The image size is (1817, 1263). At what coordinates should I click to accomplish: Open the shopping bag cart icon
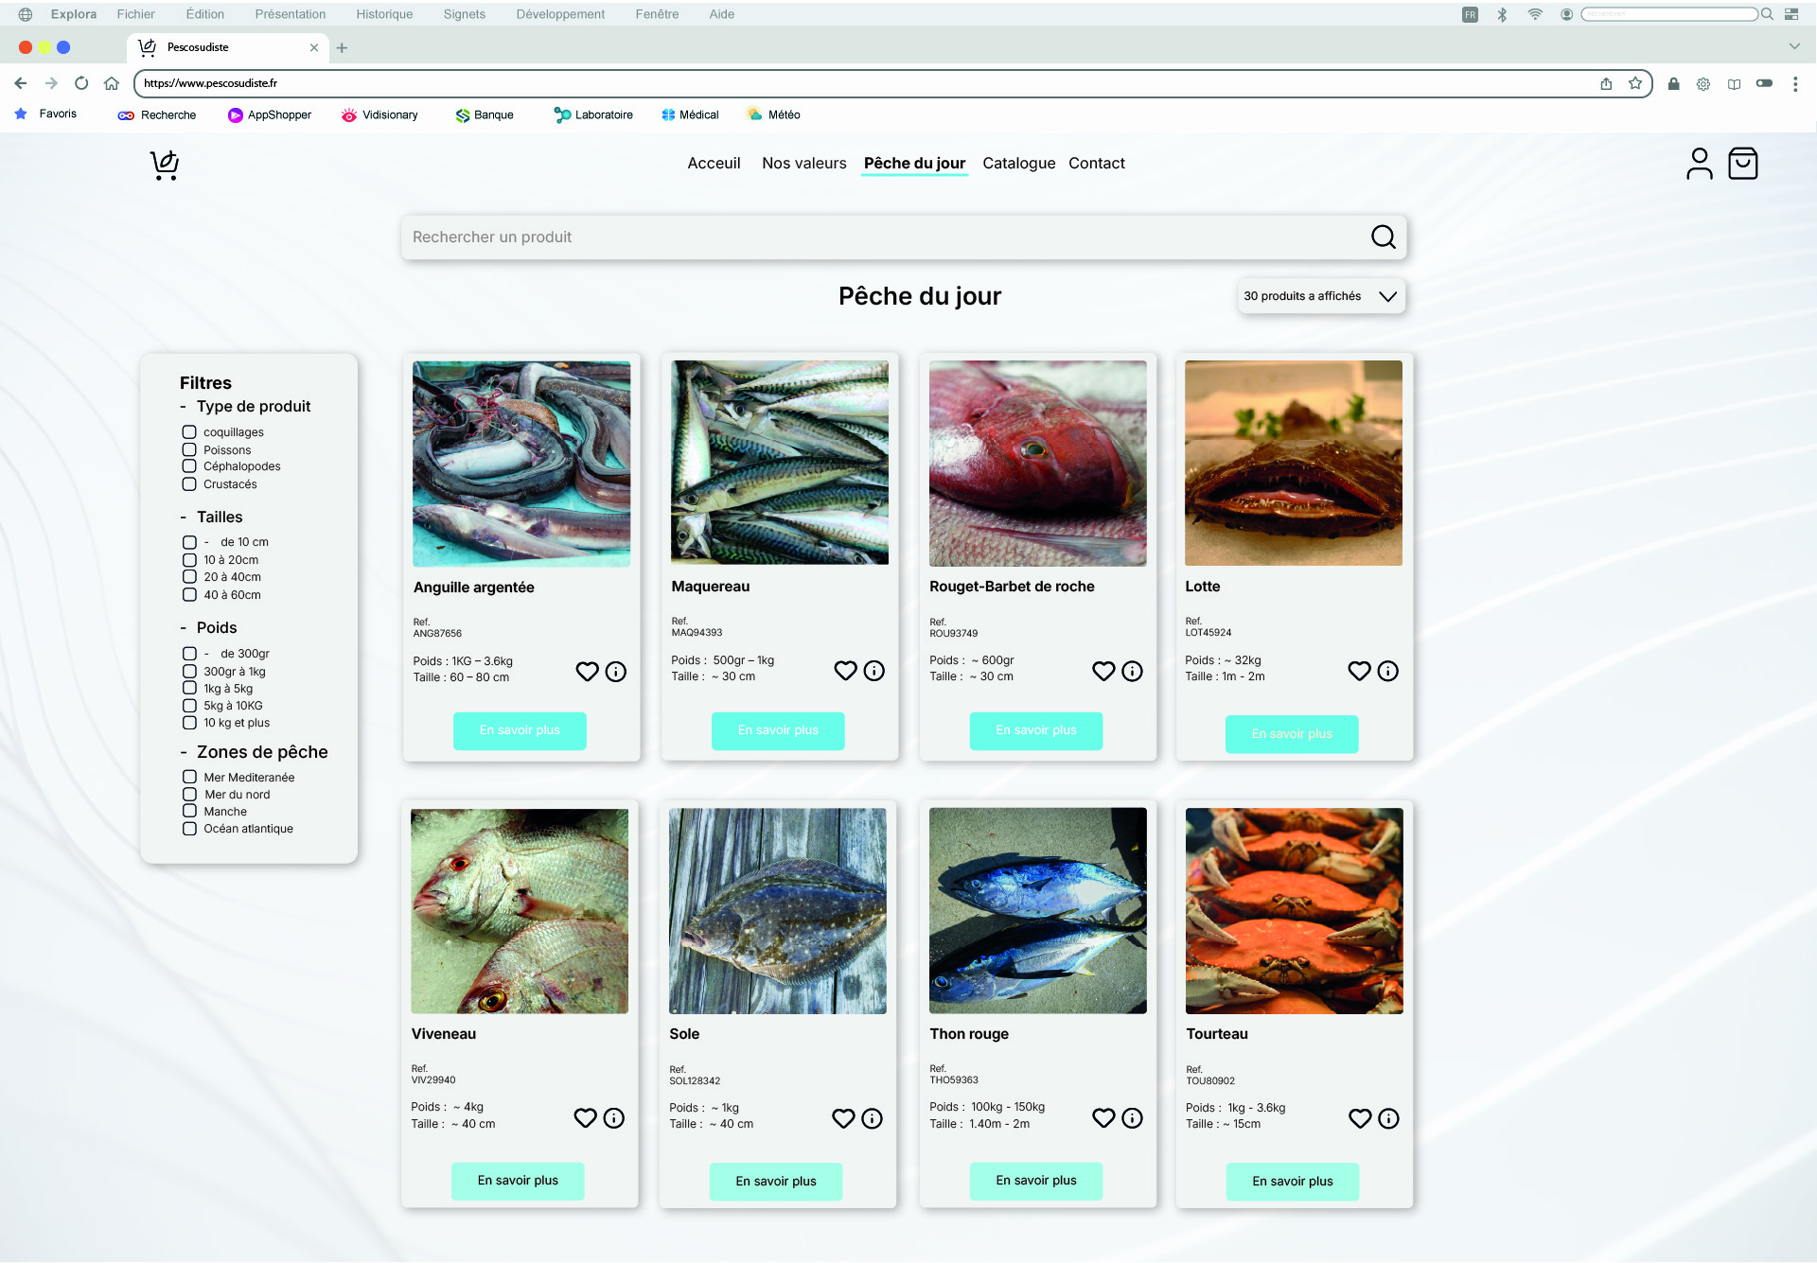1742,164
